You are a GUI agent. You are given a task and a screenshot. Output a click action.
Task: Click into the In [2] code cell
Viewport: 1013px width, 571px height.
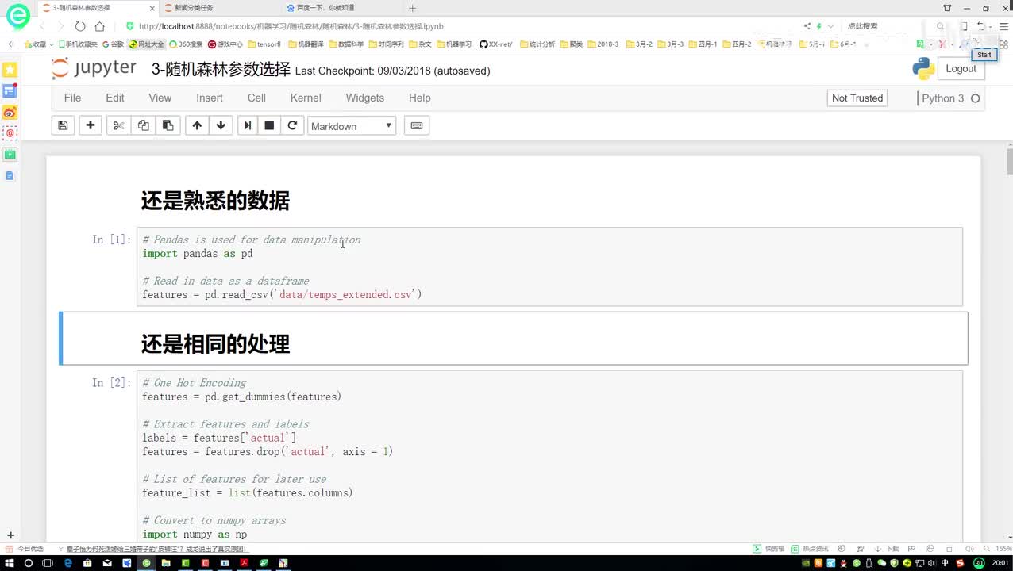[x=549, y=457]
